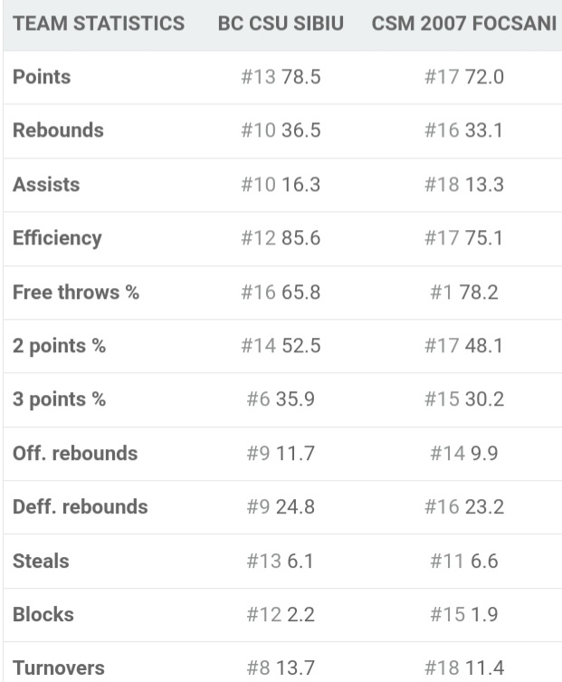The width and height of the screenshot is (562, 682).
Task: Click Focsani's #1 78.2 free throw value
Action: (464, 292)
